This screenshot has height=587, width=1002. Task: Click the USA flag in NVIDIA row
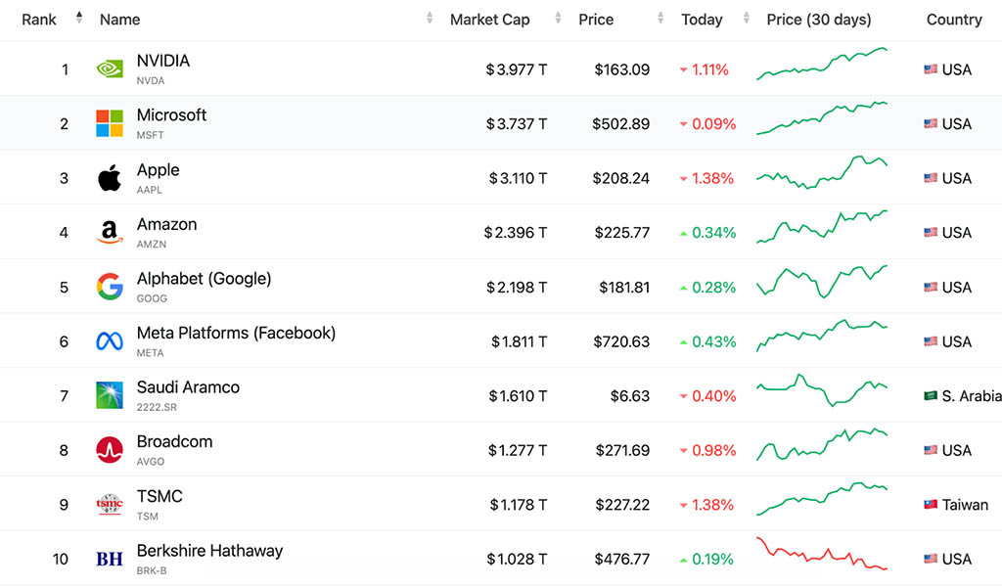[x=931, y=69]
